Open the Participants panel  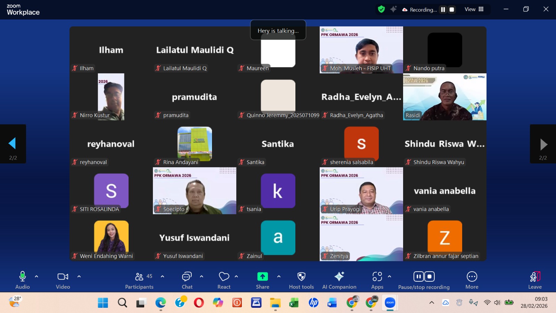139,280
